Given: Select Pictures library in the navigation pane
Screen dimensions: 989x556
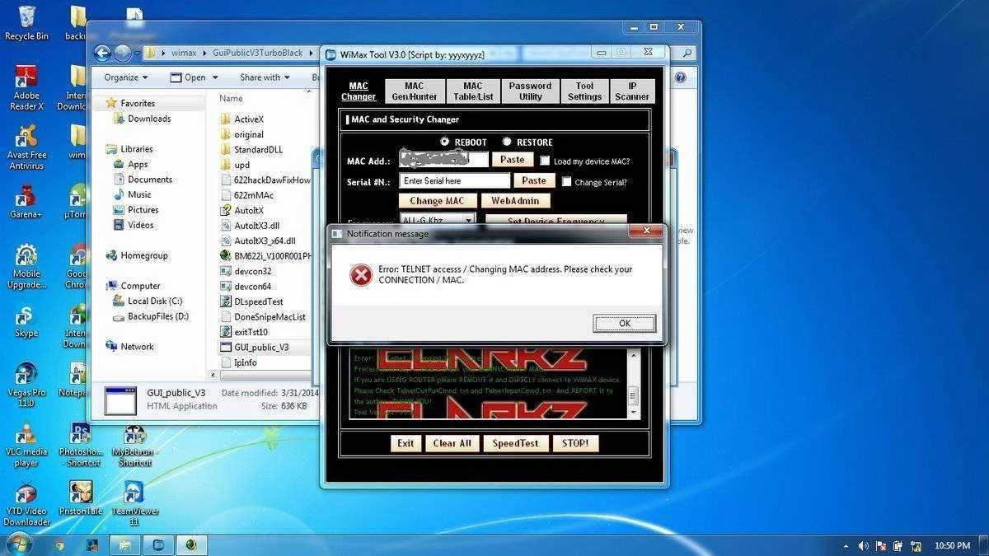Looking at the screenshot, I should coord(143,210).
